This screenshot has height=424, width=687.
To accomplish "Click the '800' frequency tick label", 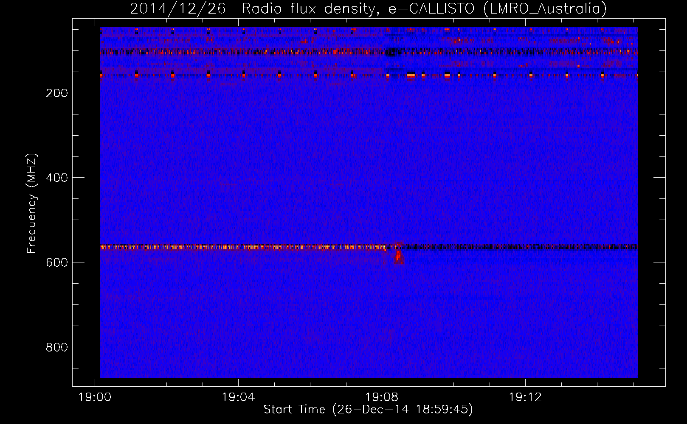I will point(56,347).
